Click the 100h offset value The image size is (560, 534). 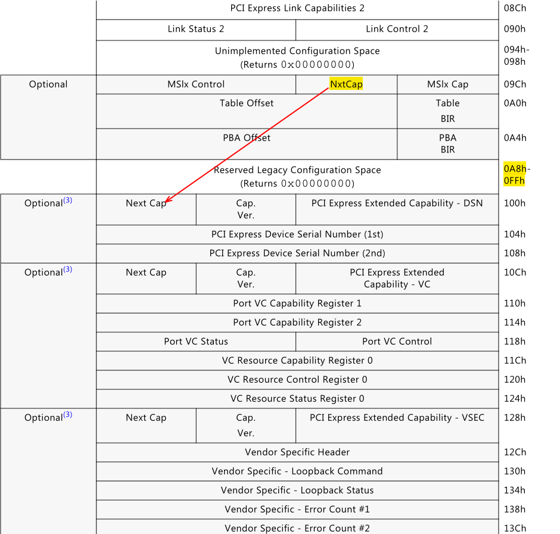[x=515, y=204]
